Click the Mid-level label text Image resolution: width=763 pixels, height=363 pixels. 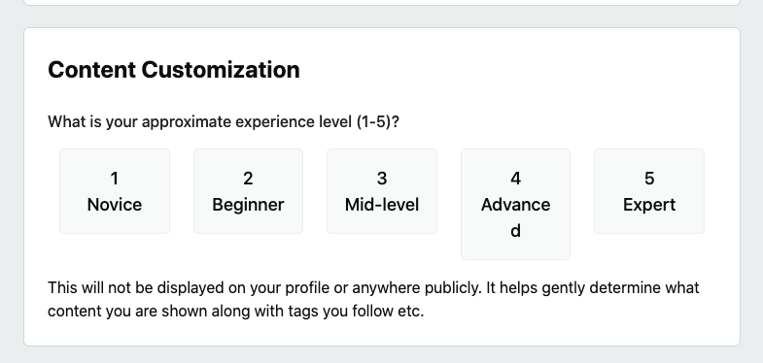[x=382, y=205]
